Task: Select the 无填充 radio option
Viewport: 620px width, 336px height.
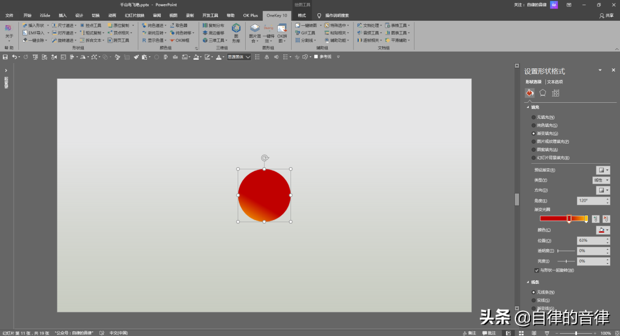Action: 534,117
